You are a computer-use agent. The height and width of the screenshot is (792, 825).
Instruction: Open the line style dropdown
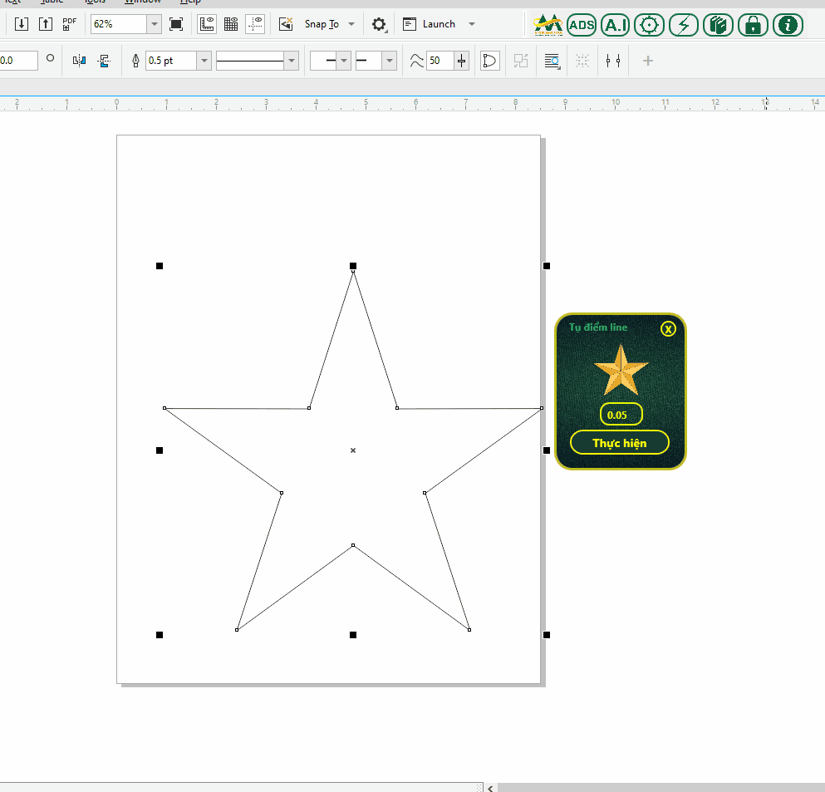tap(291, 61)
